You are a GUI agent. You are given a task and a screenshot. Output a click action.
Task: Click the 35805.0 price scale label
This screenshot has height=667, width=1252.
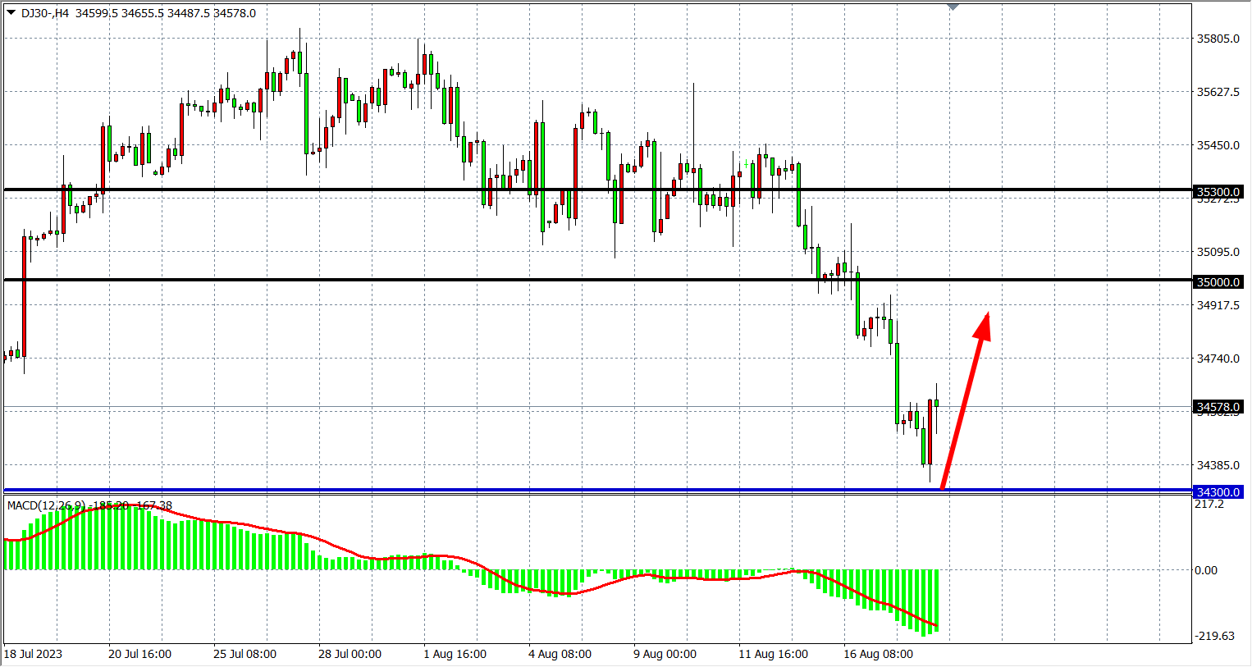click(x=1218, y=39)
